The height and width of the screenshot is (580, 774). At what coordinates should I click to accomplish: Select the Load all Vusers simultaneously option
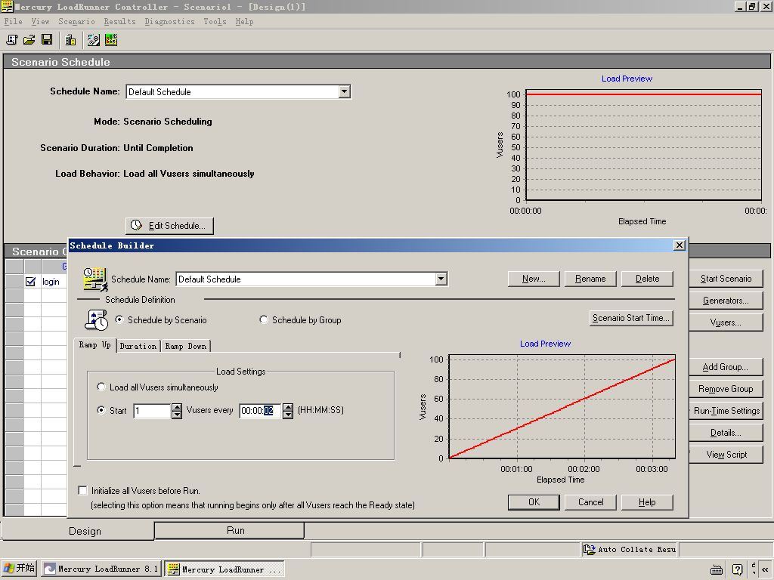101,387
